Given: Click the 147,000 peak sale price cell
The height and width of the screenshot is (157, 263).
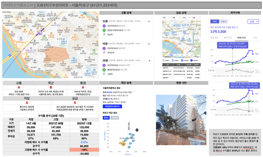Looking at the screenshot, I should tap(56, 127).
